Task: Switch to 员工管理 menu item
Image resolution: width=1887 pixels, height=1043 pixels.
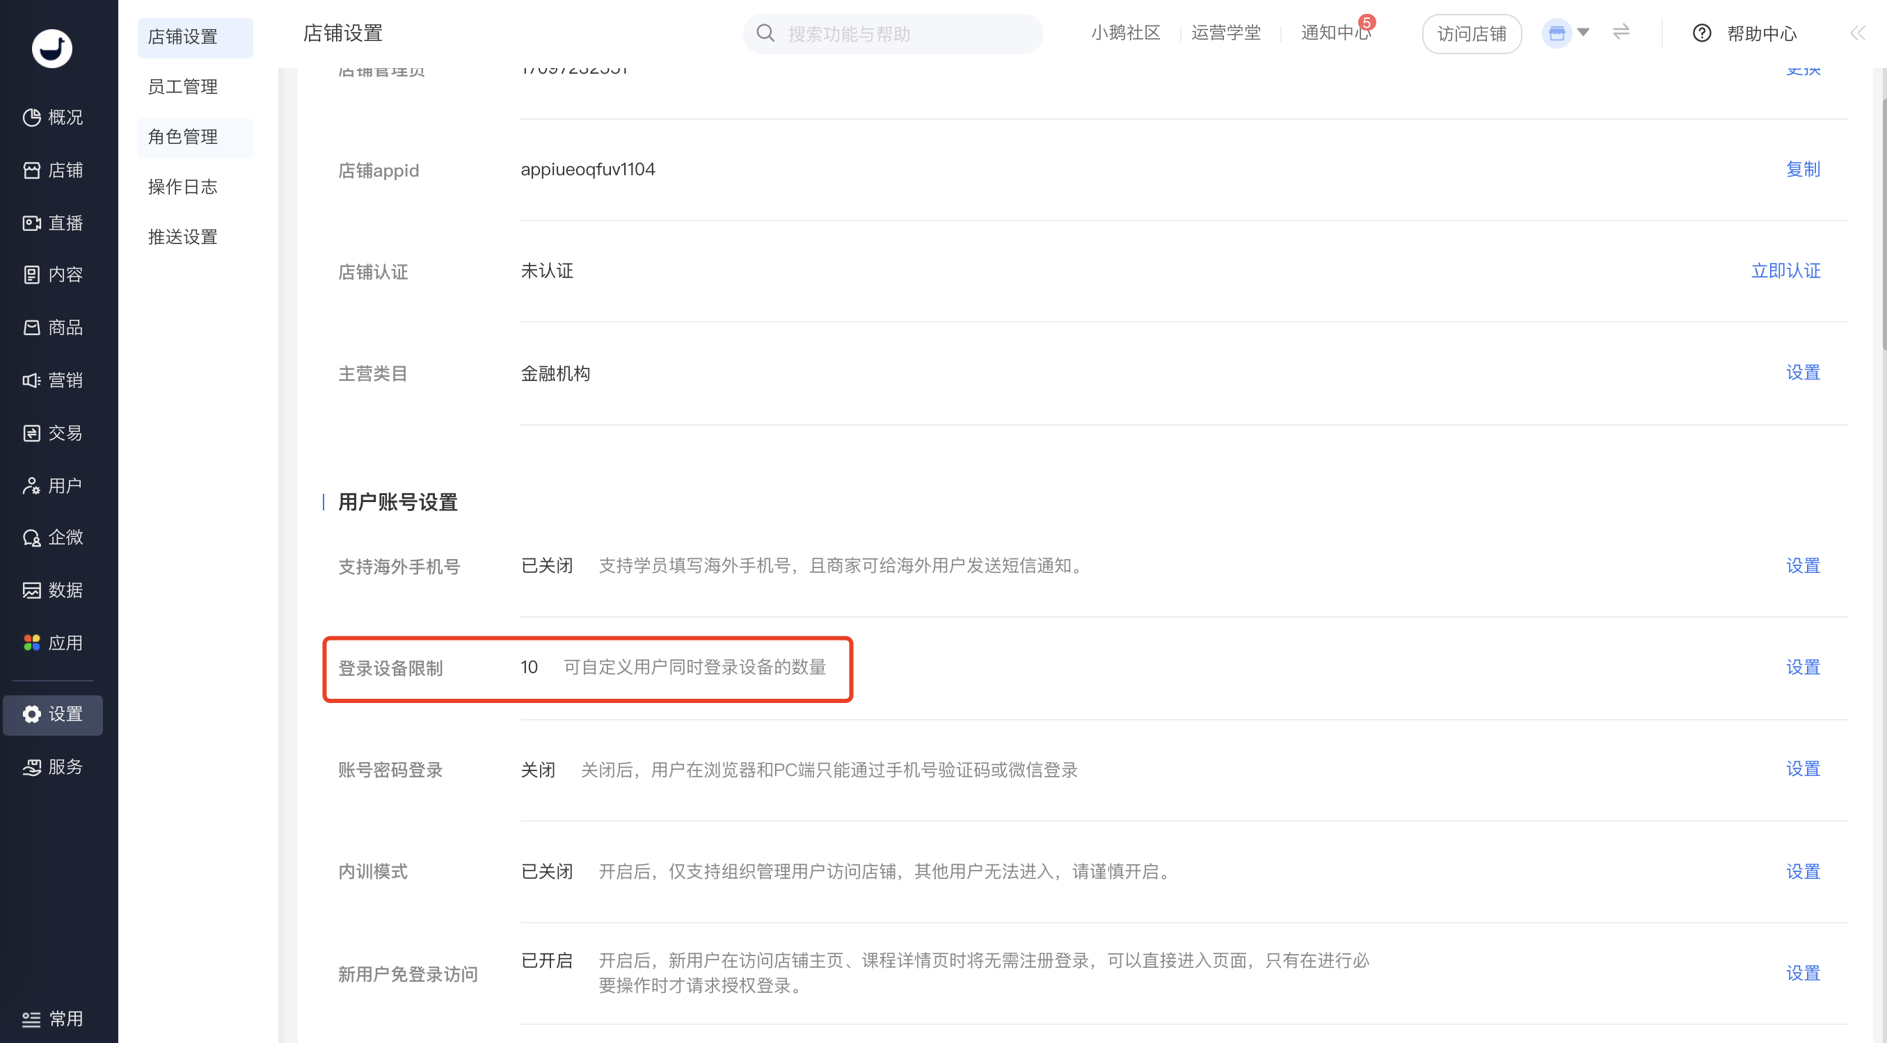Action: click(x=182, y=86)
